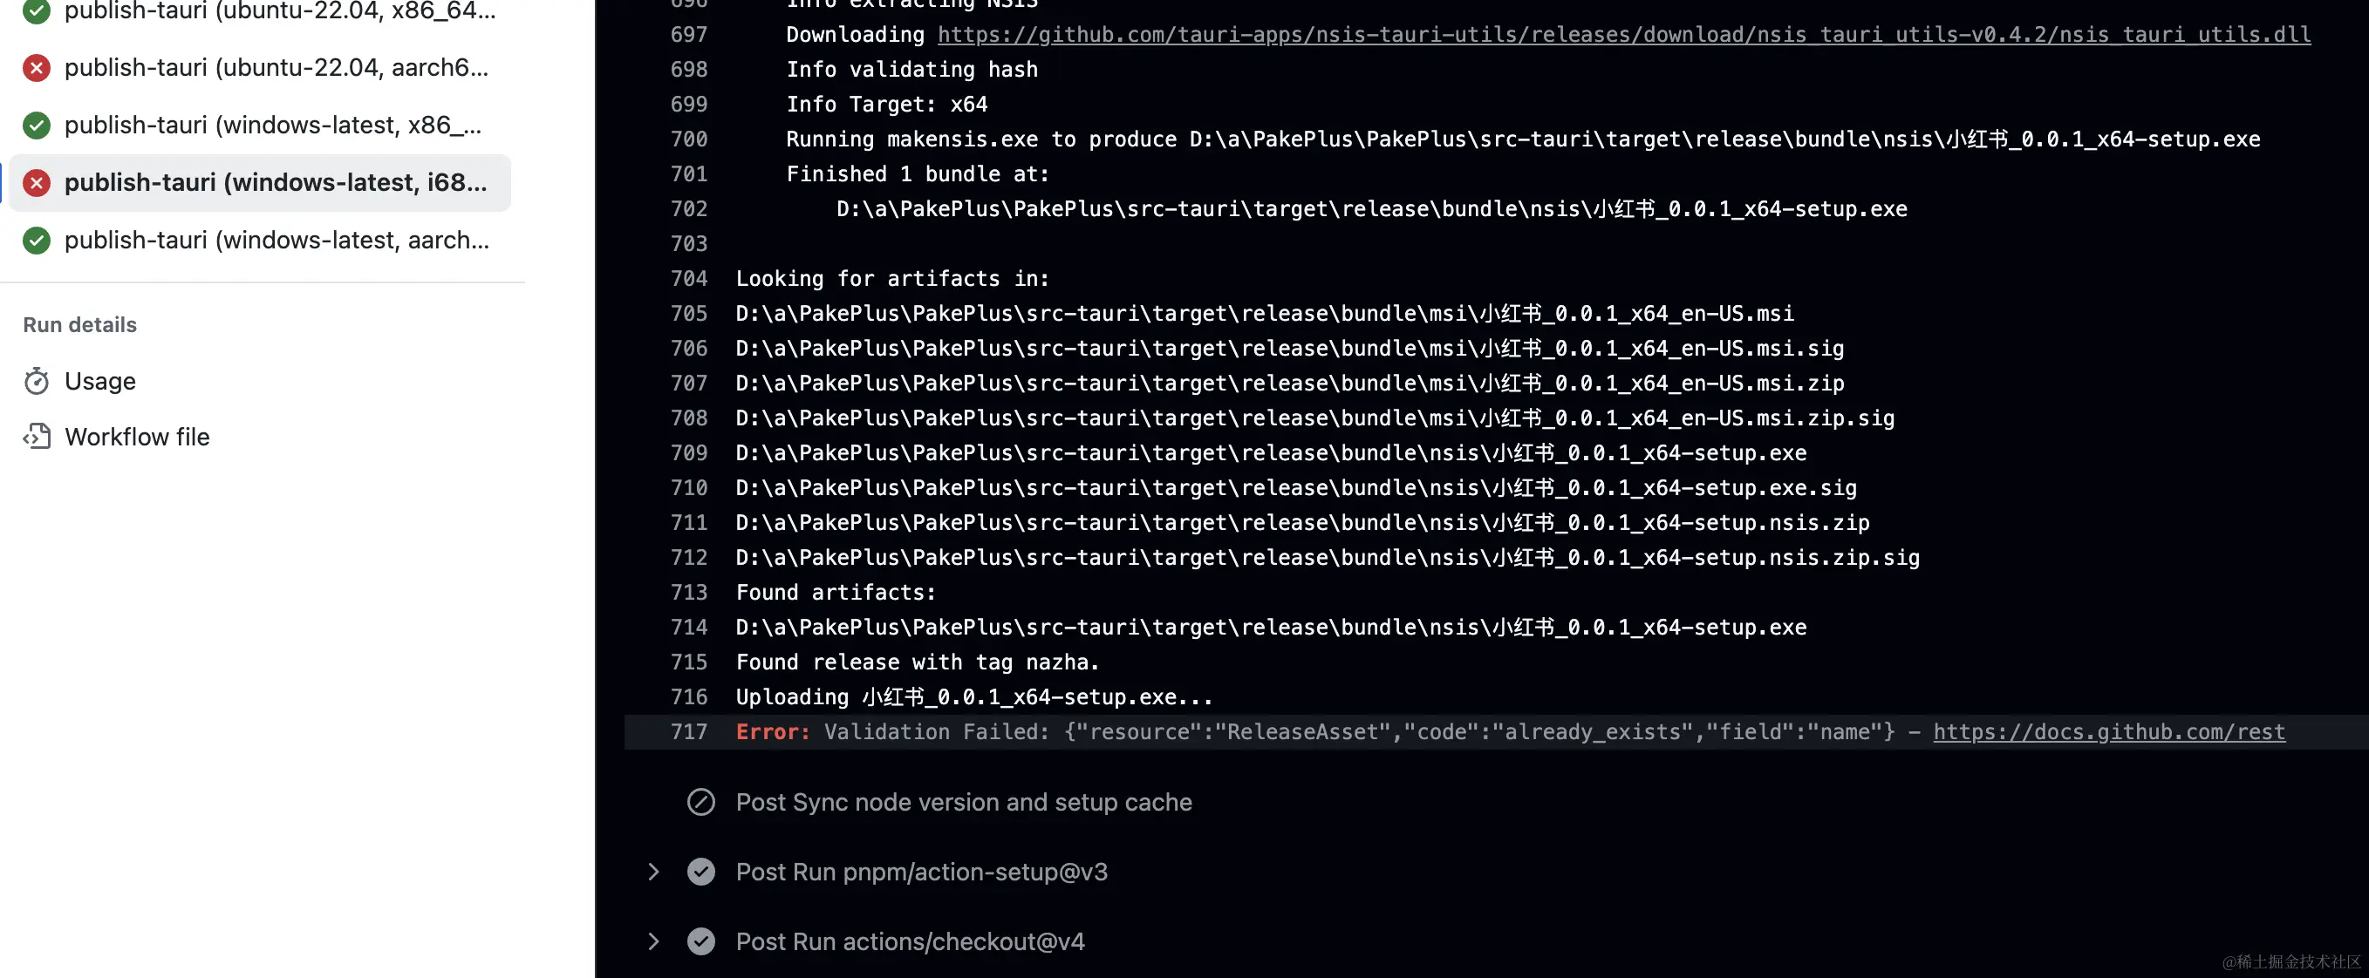Click the red failed icon for ubuntu-22.04 aarch64 job
The image size is (2369, 978).
tap(37, 68)
